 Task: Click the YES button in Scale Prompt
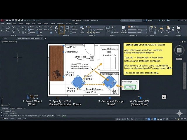coord(130,87)
